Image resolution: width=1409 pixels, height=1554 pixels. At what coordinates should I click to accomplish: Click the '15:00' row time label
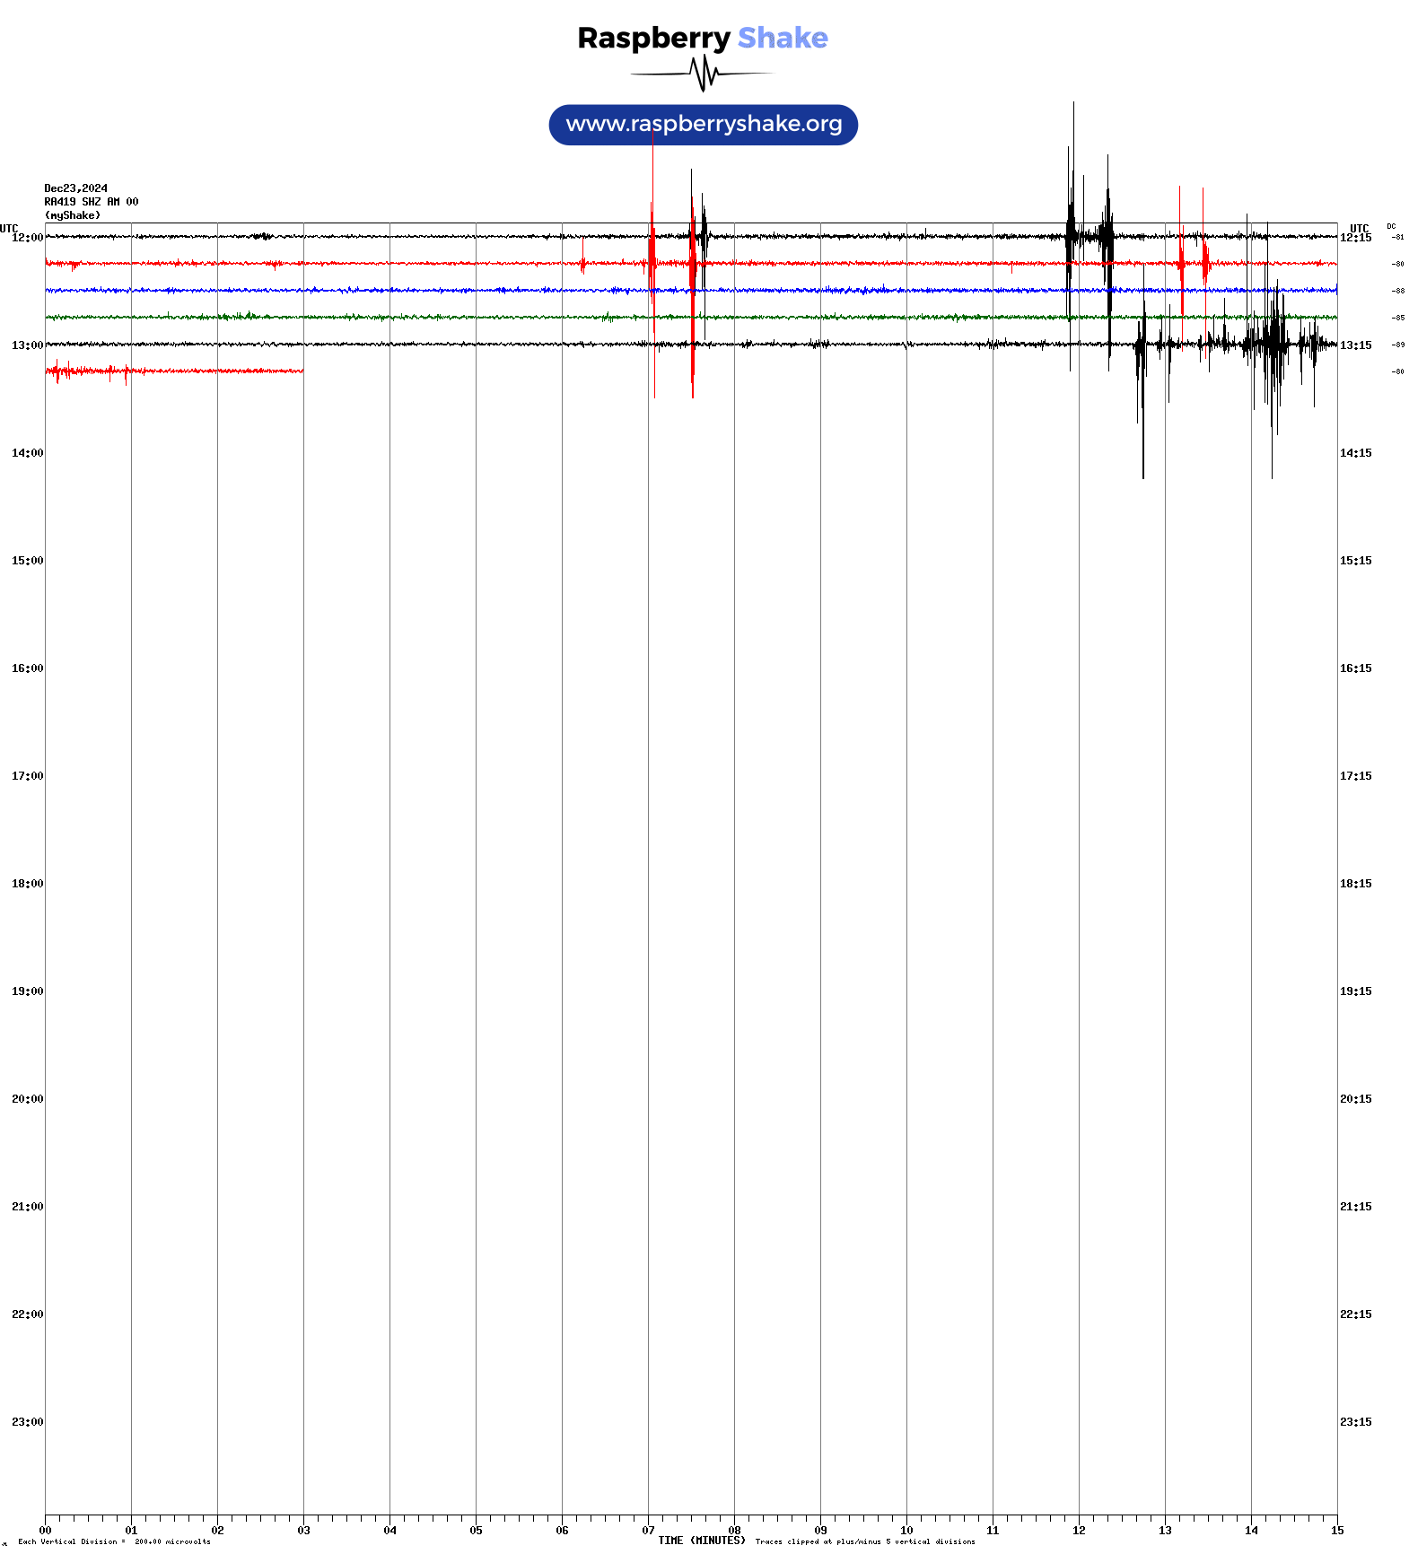(28, 561)
